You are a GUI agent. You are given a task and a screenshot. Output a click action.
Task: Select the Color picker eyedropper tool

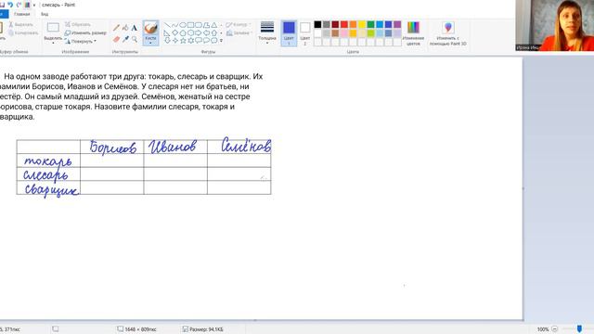[x=125, y=39]
